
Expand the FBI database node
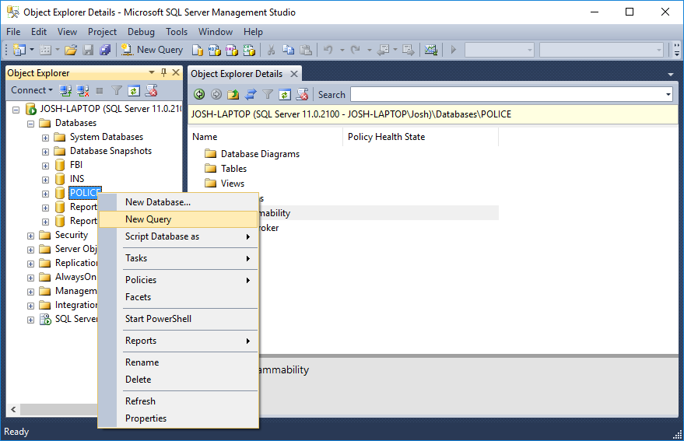coord(46,165)
